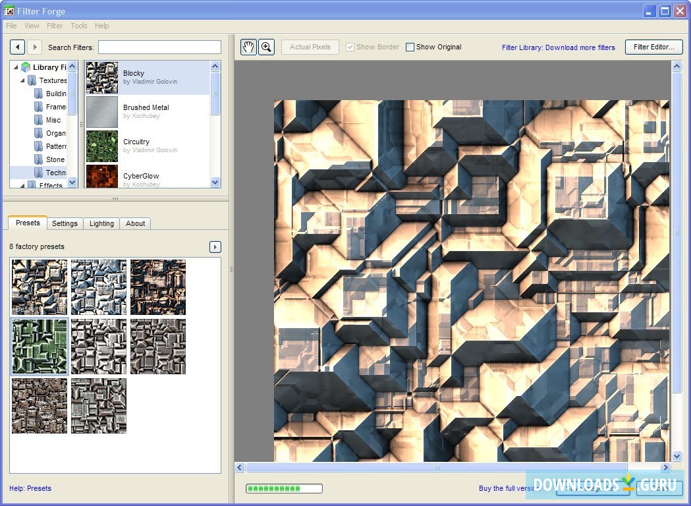Click preview horizontal scrollbar right arrow

pyautogui.click(x=665, y=467)
